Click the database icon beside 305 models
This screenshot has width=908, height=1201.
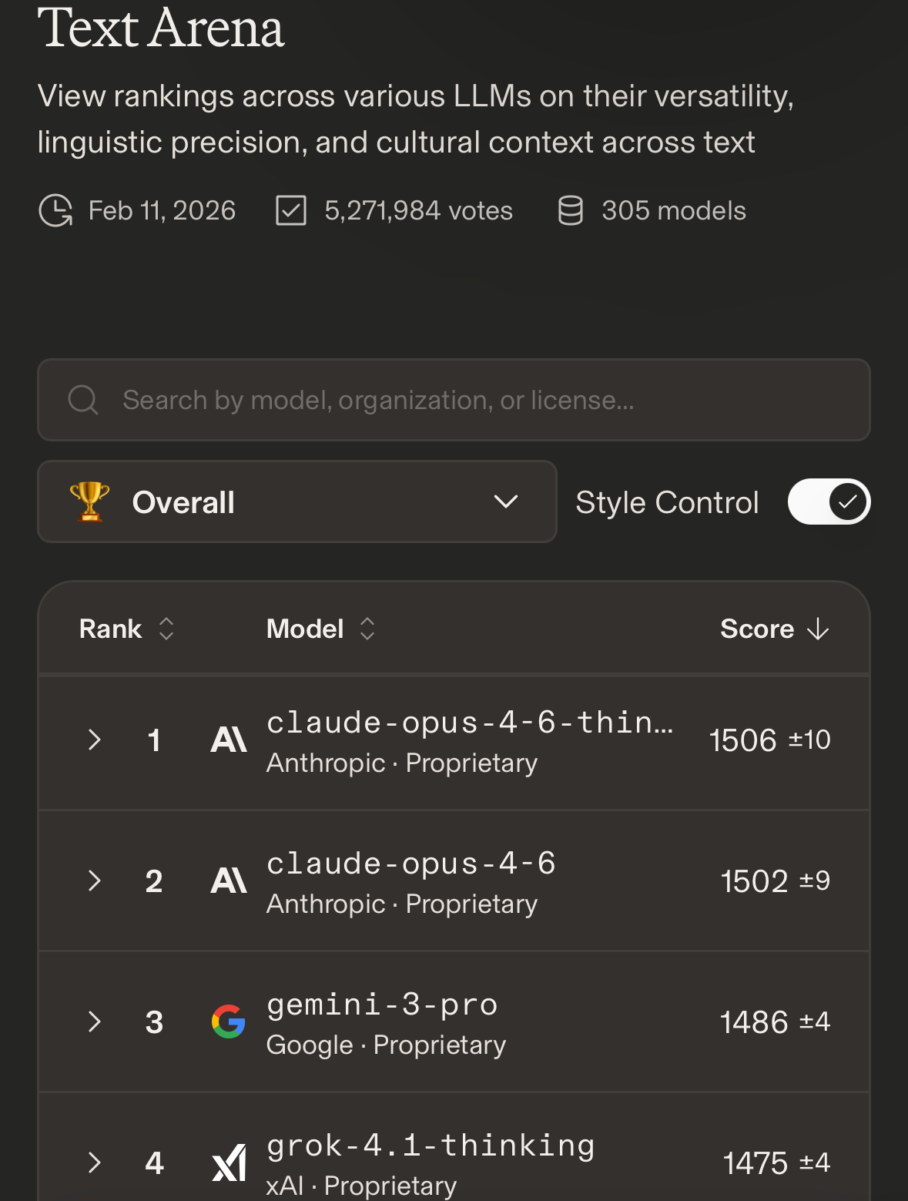click(x=570, y=211)
